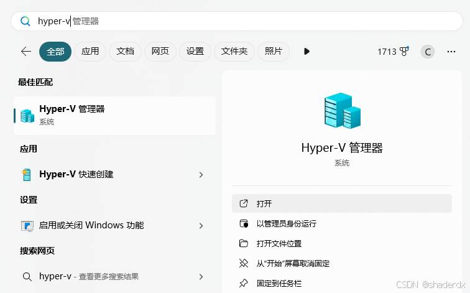Click the Hyper-V 管理器 server icon in results list
Viewport: 470px width, 293px height.
click(x=27, y=116)
